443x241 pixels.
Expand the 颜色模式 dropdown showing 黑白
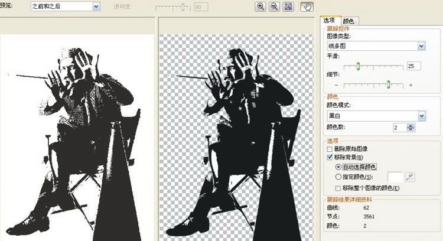(x=422, y=116)
